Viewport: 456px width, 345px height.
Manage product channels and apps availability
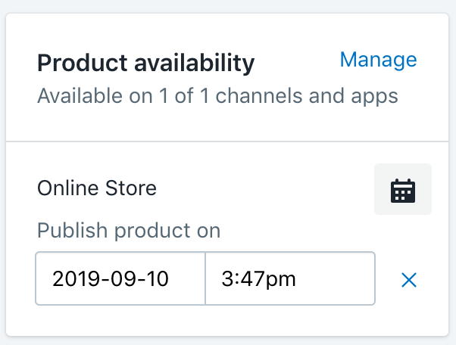point(378,60)
